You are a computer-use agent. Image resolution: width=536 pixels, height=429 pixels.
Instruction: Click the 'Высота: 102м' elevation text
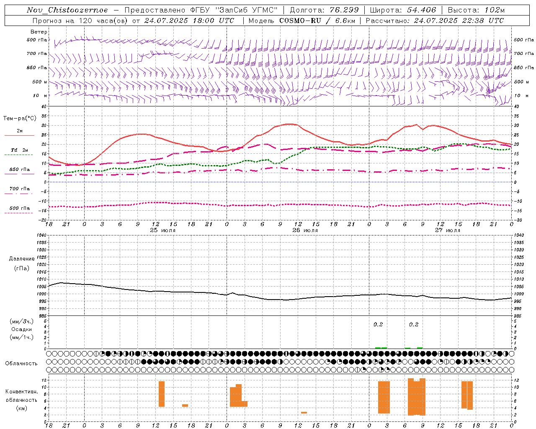pos(476,10)
